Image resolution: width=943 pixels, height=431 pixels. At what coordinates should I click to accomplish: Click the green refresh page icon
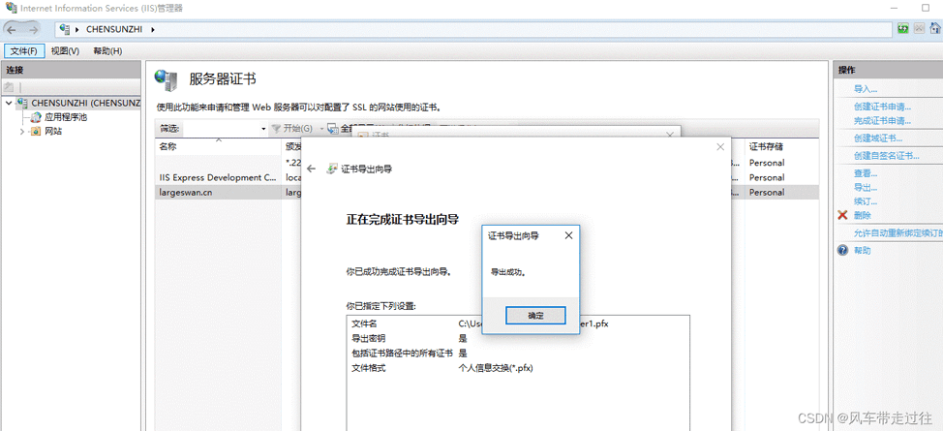902,29
